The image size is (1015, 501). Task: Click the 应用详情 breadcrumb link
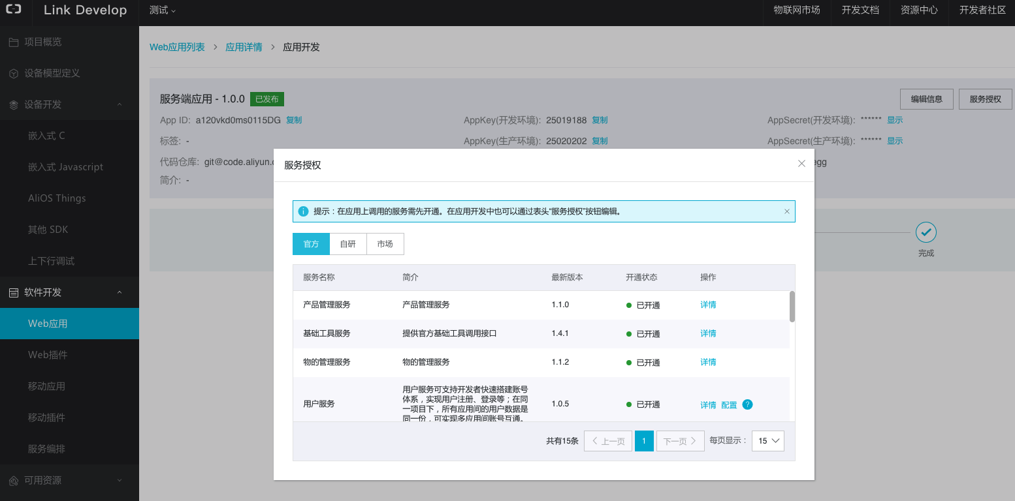pos(244,47)
